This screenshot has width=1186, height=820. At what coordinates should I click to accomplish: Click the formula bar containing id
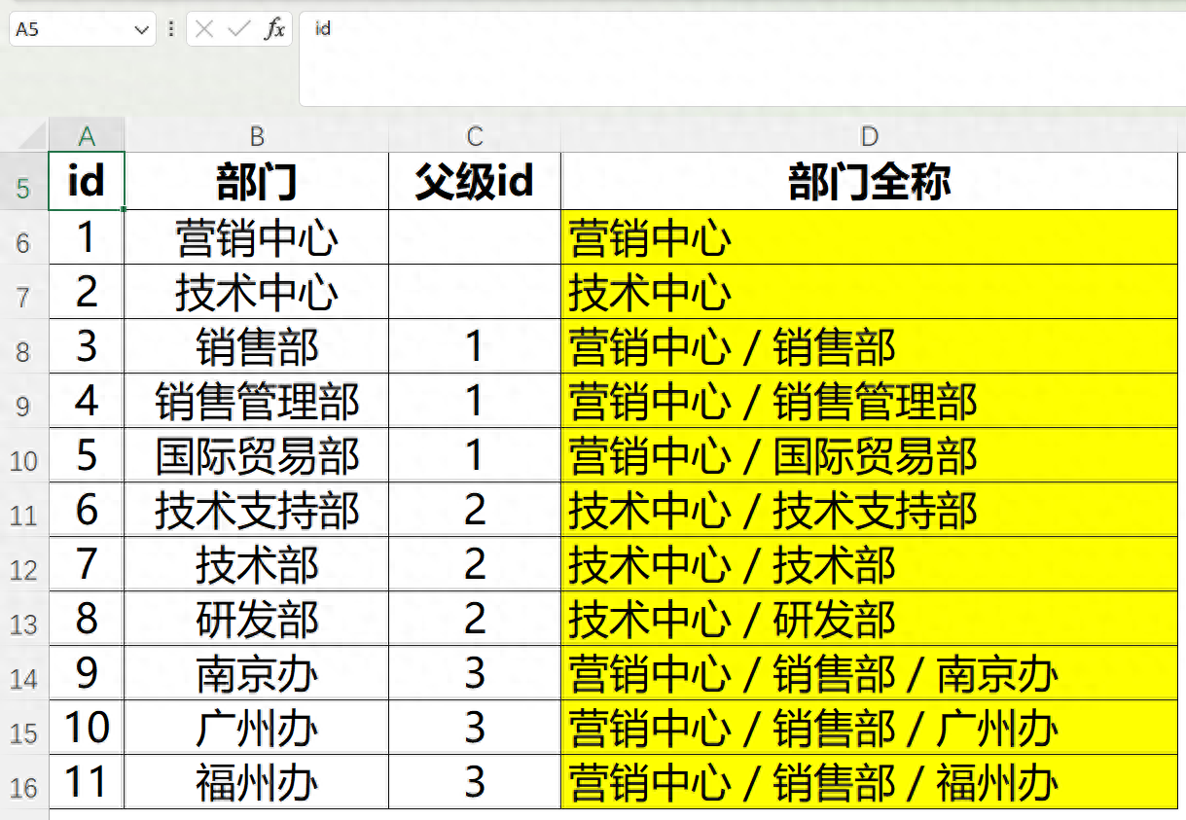point(742,58)
